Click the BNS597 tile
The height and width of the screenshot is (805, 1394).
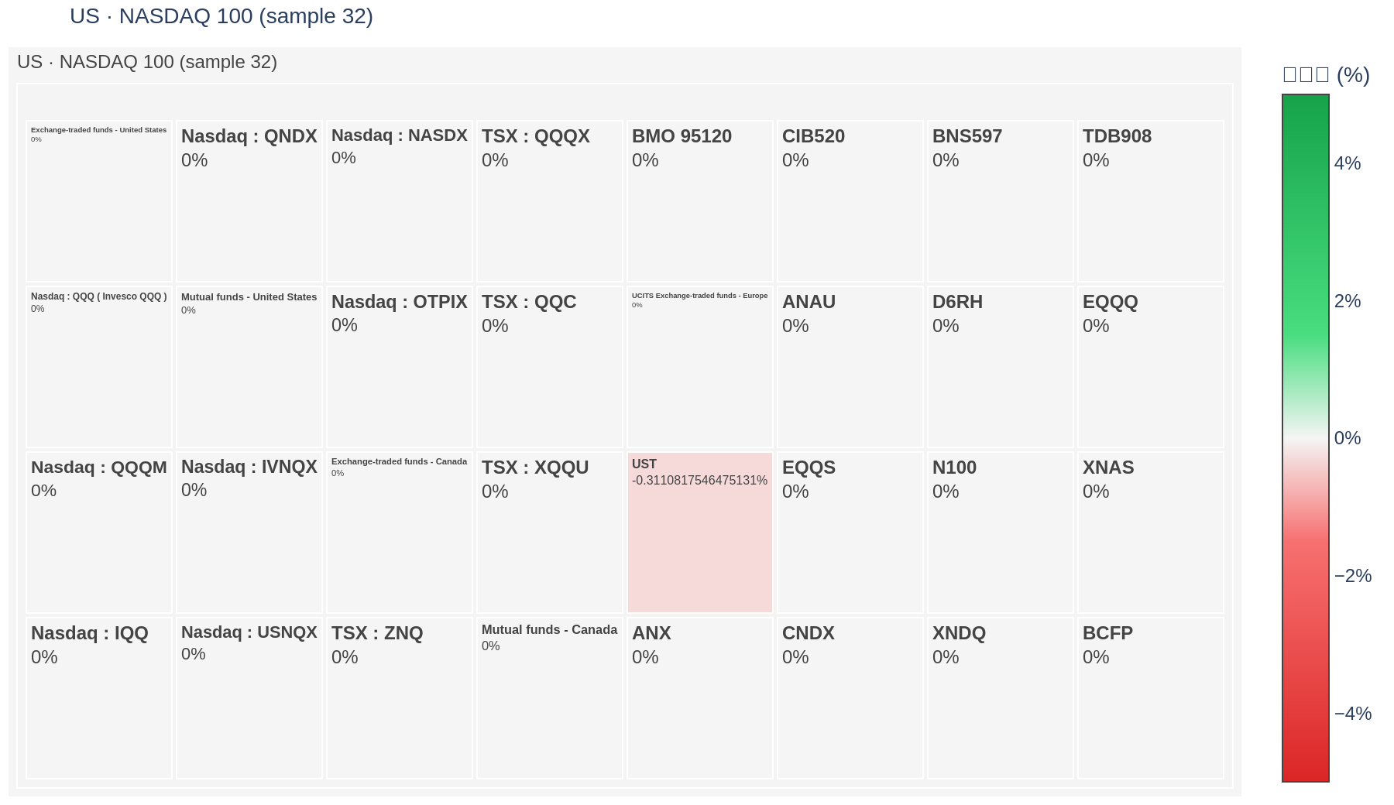pos(1001,201)
